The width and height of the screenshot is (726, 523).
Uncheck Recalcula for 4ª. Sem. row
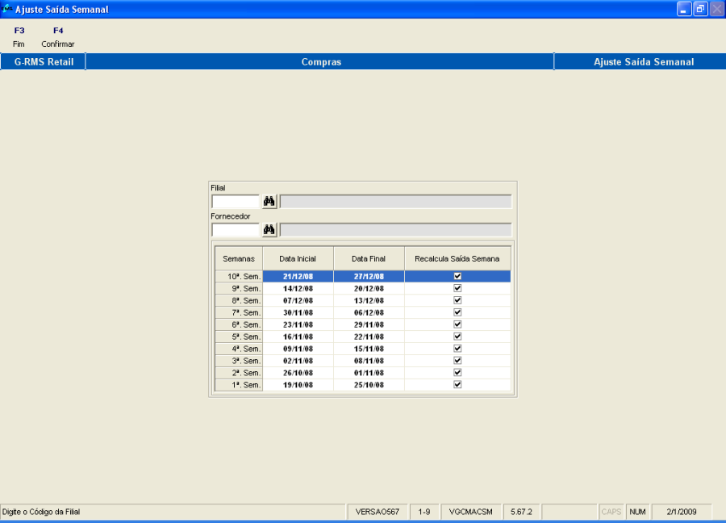pos(457,349)
